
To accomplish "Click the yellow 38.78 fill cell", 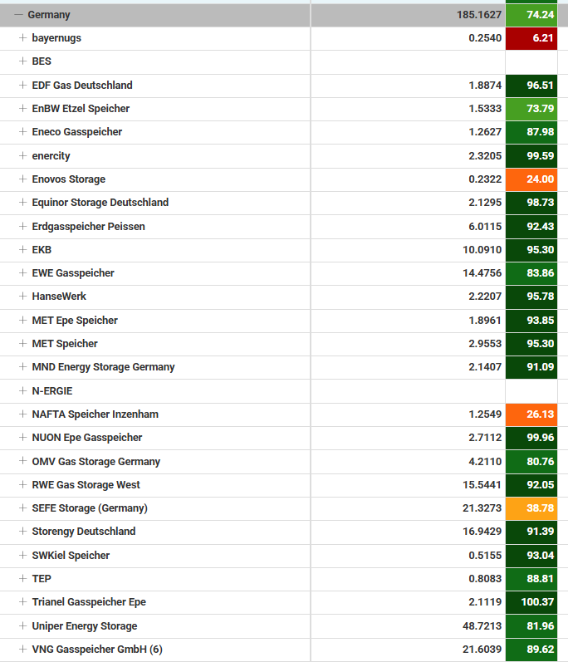I will 531,508.
